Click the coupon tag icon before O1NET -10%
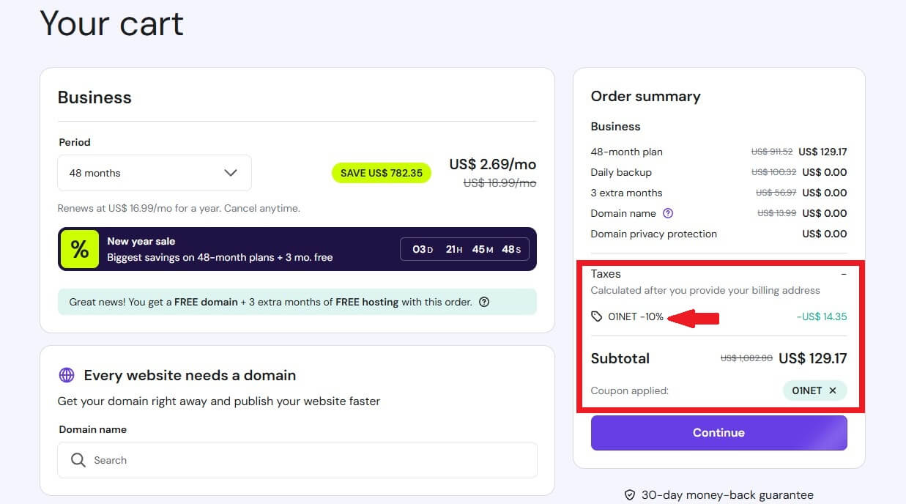This screenshot has width=906, height=504. [x=597, y=317]
